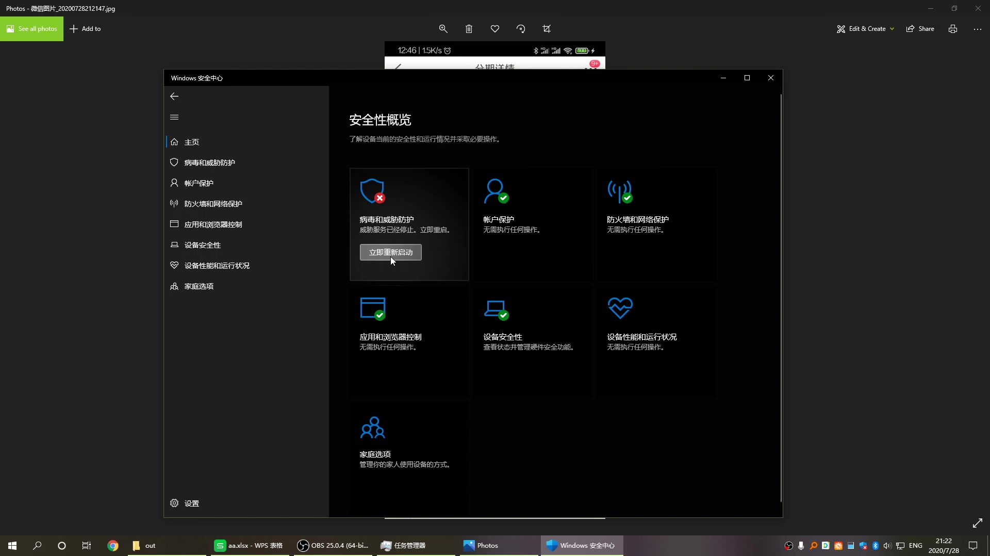Click the 病毒和威胁防护 shield icon
This screenshot has width=990, height=556.
(371, 191)
